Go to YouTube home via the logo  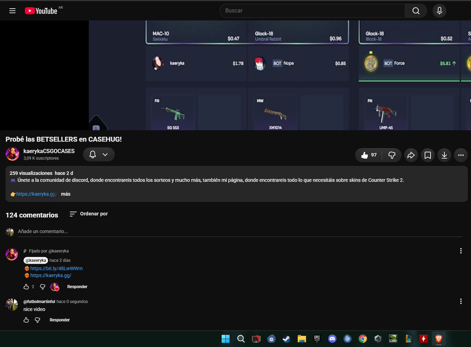point(41,11)
